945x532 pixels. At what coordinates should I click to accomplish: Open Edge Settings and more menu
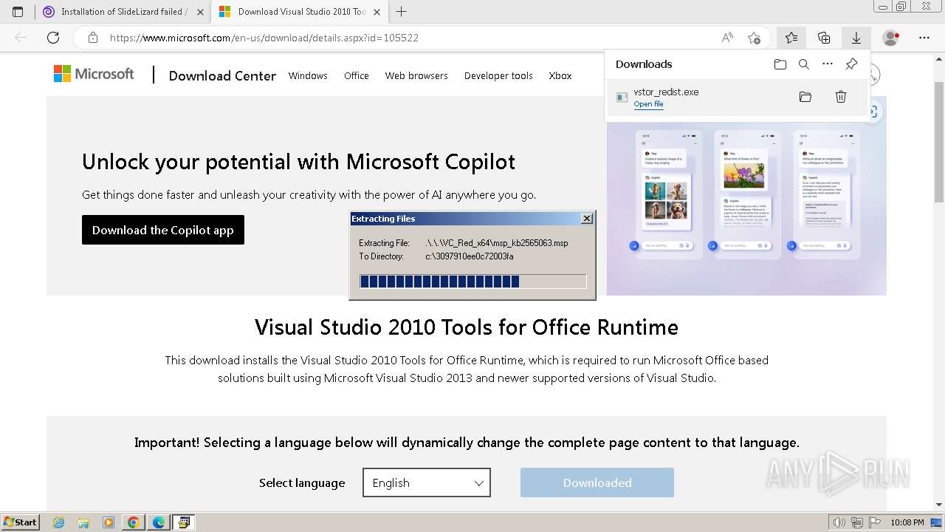point(924,38)
